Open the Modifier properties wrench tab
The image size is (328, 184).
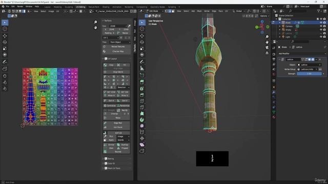pos(274,92)
